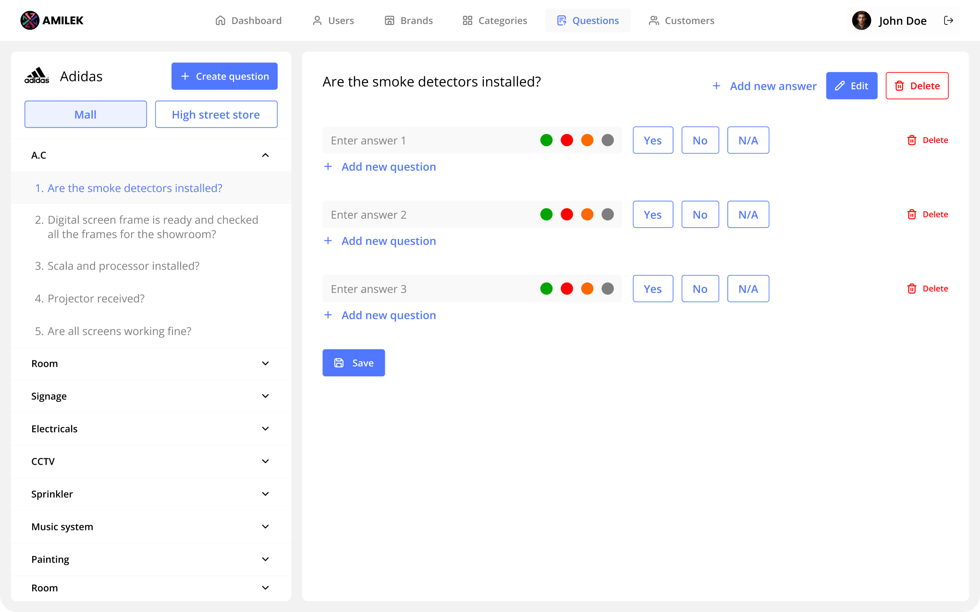Click the plus icon beside Add new answer
The image size is (980, 612).
pyautogui.click(x=716, y=86)
